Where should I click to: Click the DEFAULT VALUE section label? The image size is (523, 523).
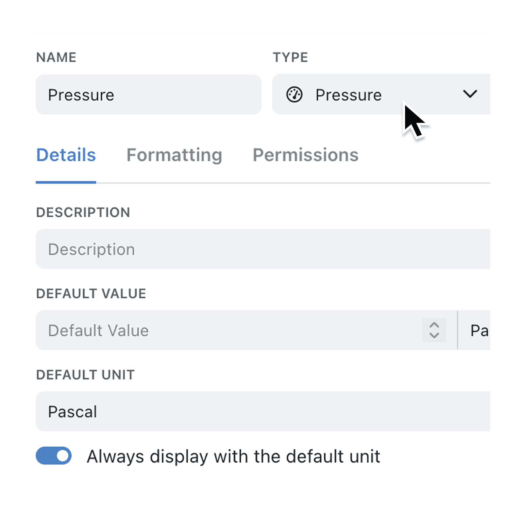91,294
